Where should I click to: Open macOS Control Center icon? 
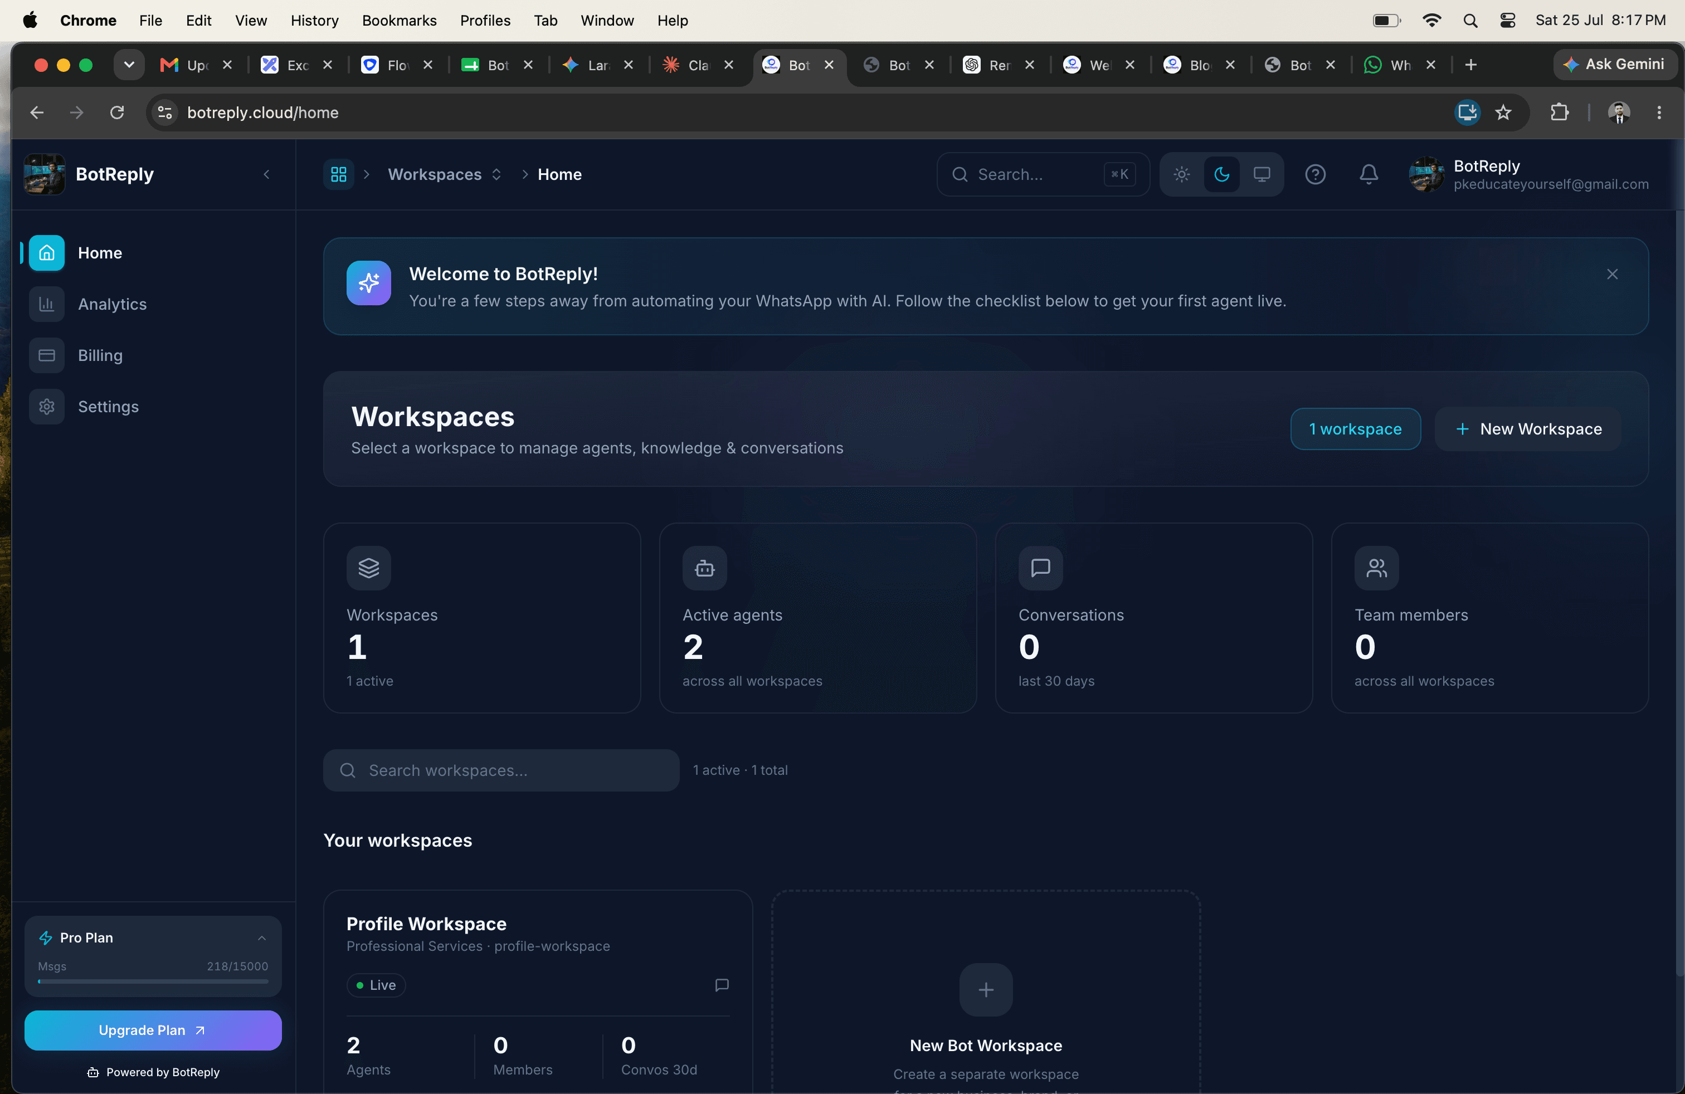(1507, 21)
